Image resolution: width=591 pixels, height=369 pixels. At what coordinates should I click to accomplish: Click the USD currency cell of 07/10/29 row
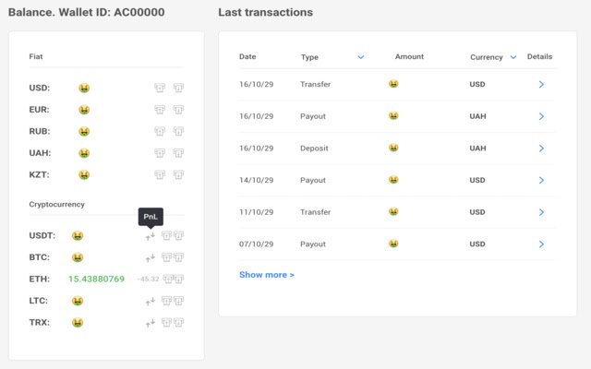tap(477, 244)
